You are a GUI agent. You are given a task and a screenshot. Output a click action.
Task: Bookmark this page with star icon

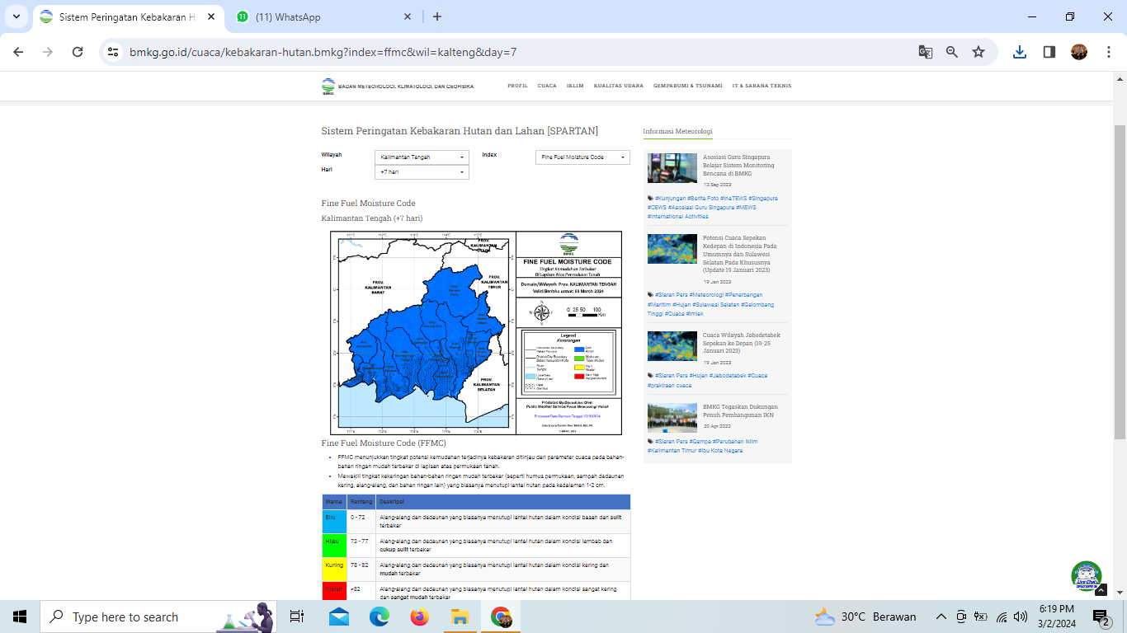[978, 52]
